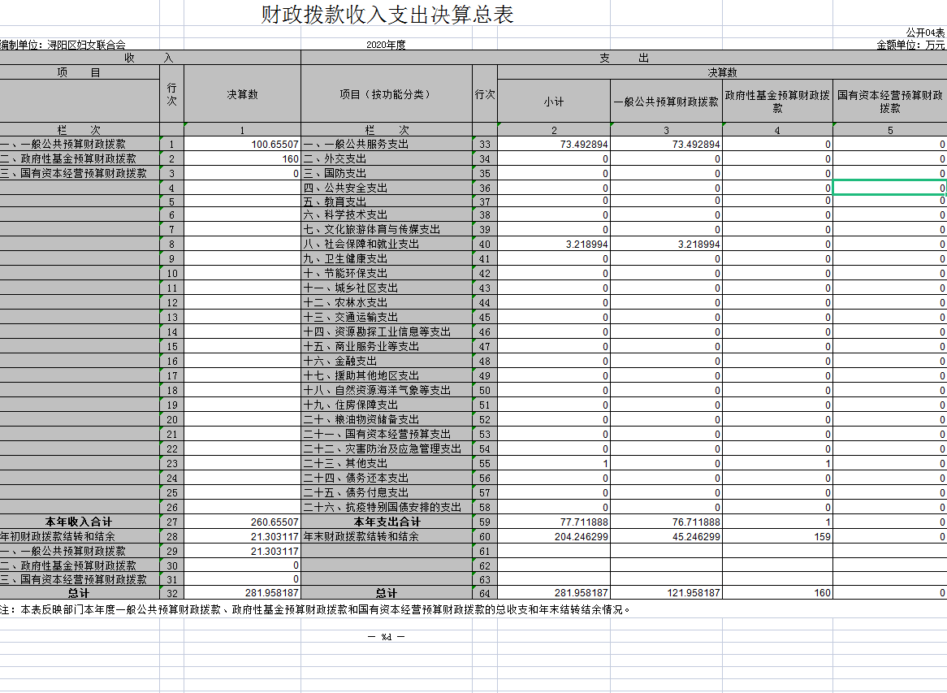Select the green-outlined active cell in row 36

point(889,188)
